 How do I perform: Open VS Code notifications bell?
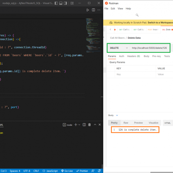tap(99, 171)
